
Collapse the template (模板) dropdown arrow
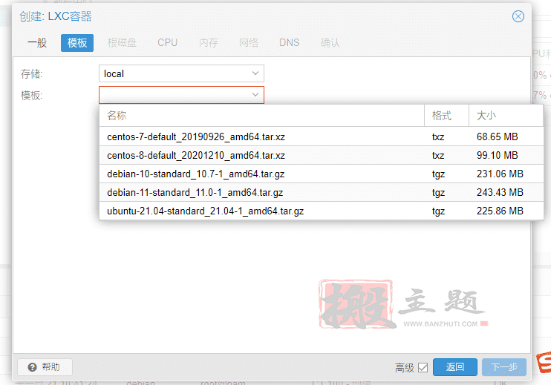click(x=255, y=95)
